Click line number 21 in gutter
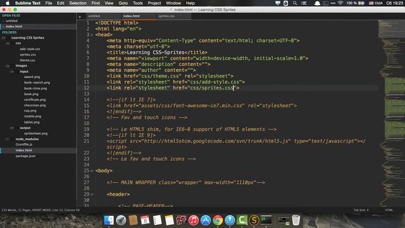This screenshot has width=405, height=228. point(86,141)
